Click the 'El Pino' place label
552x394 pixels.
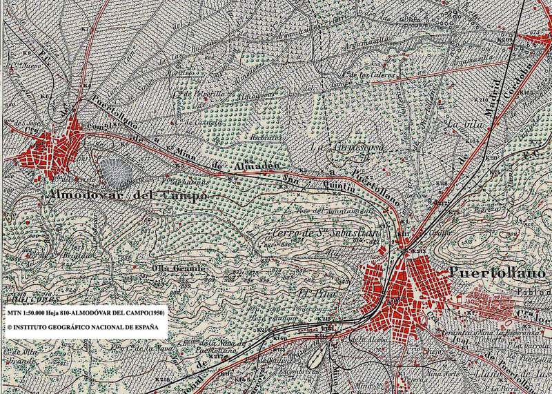(x=317, y=293)
